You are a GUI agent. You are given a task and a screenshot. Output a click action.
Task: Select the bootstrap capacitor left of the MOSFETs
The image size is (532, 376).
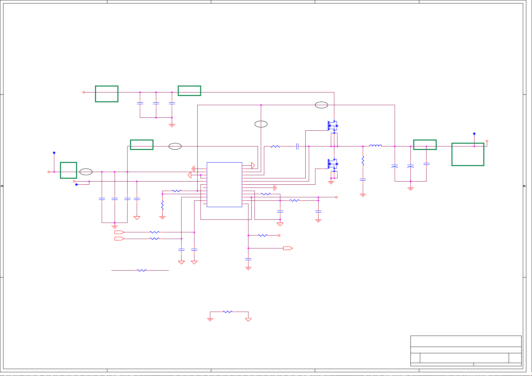tap(297, 146)
